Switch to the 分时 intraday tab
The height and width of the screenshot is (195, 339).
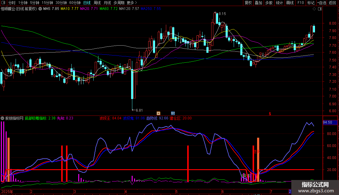pos(12,3)
